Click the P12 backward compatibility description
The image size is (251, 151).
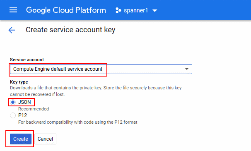tap(77, 122)
